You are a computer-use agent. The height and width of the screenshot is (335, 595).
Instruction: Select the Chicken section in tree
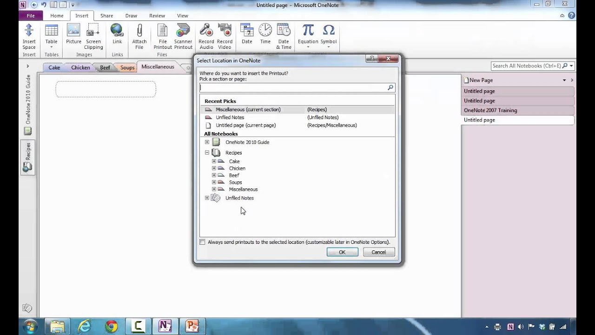point(237,168)
